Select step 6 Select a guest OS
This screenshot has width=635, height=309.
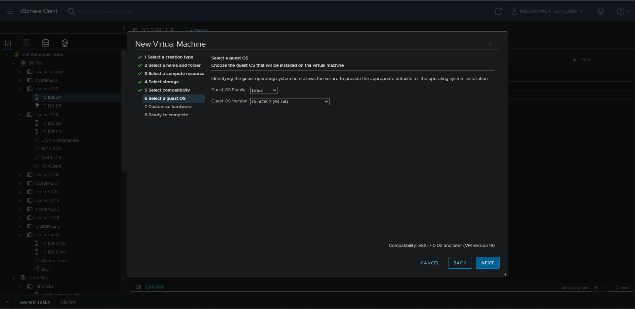[174, 98]
